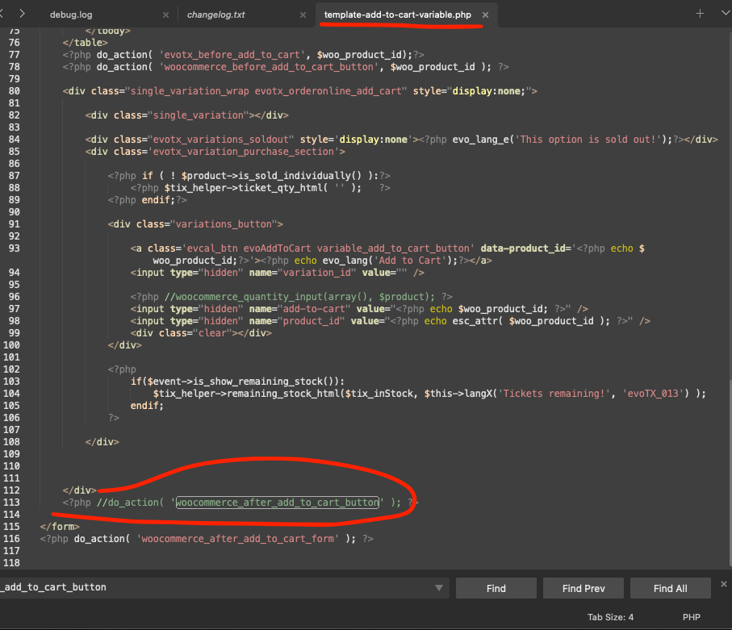Close the changelog.txt tab

coord(303,15)
